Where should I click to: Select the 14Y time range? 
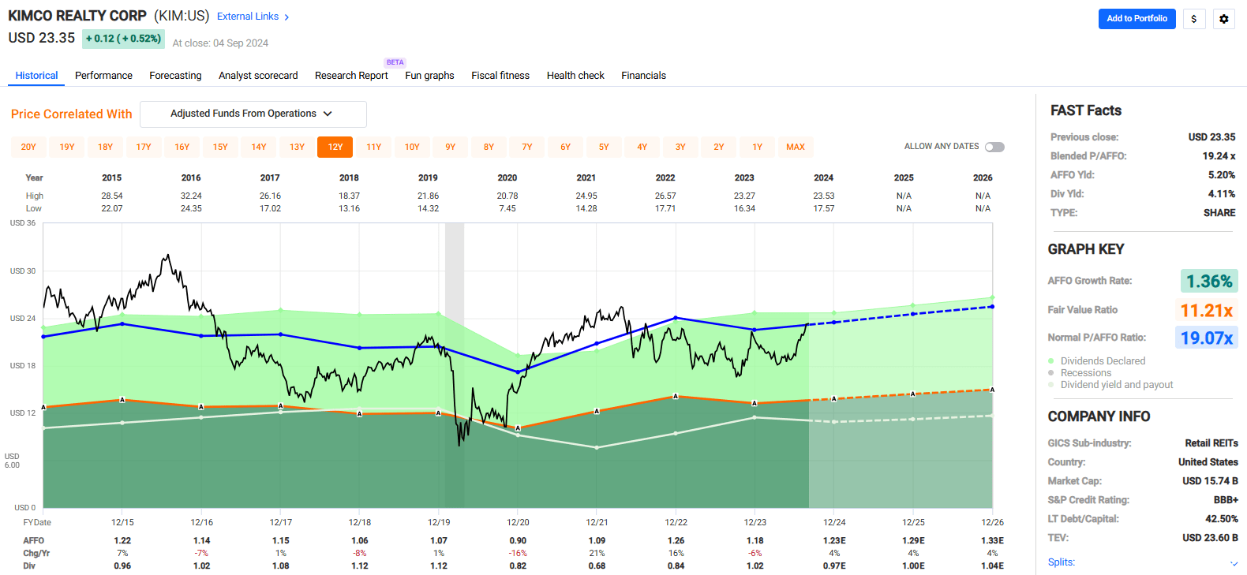(x=259, y=147)
